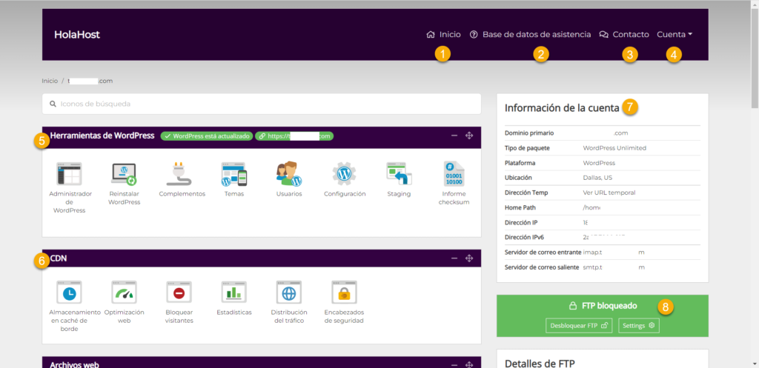Click WordPress Unlimited package value

point(614,148)
